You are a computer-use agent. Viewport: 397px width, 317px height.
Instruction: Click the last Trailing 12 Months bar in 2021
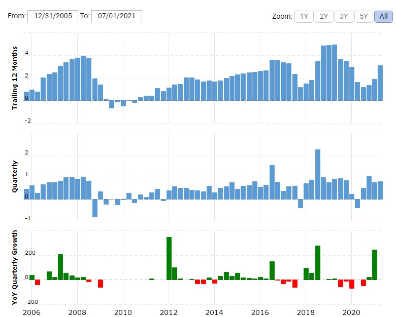(380, 83)
